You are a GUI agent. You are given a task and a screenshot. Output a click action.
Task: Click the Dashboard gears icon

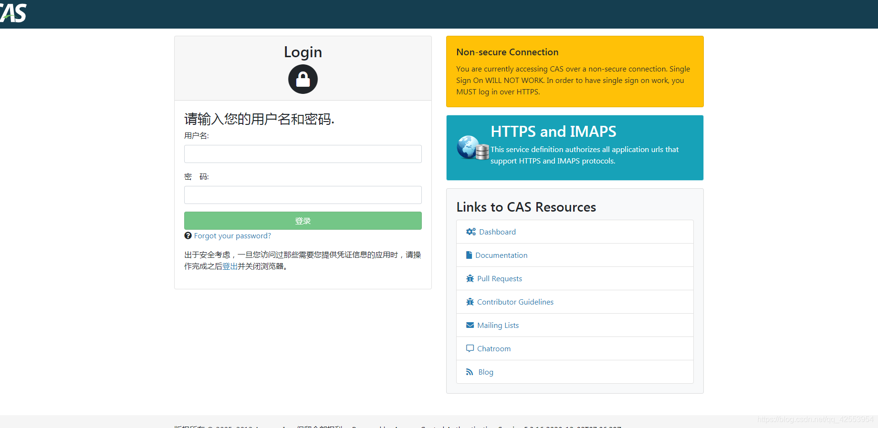pos(471,232)
